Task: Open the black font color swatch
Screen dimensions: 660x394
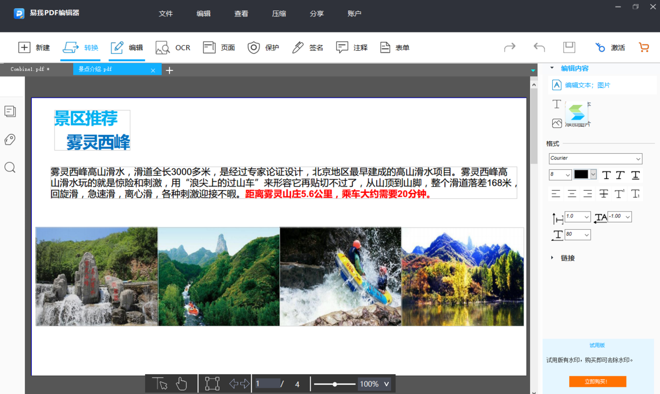Action: tap(581, 174)
